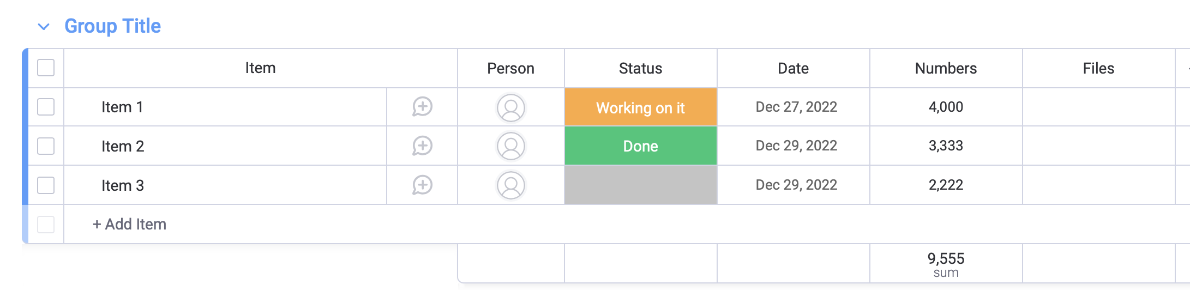Image resolution: width=1190 pixels, height=290 pixels.
Task: Open the Dec 27, 2022 date cell
Action: [794, 107]
